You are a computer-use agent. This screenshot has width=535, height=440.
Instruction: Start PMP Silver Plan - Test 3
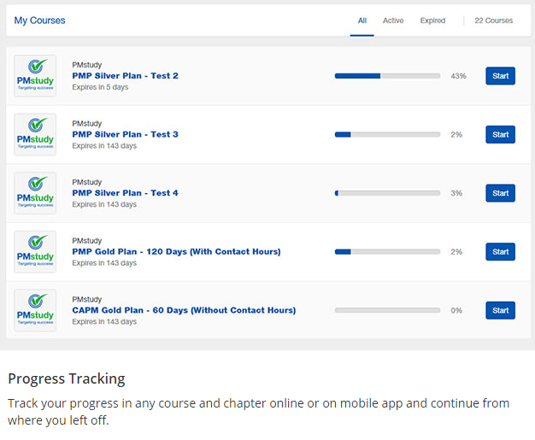pos(500,134)
